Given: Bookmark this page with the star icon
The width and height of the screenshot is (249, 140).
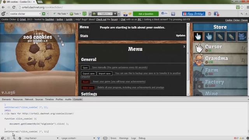Looking at the screenshot, I should coord(242,7).
